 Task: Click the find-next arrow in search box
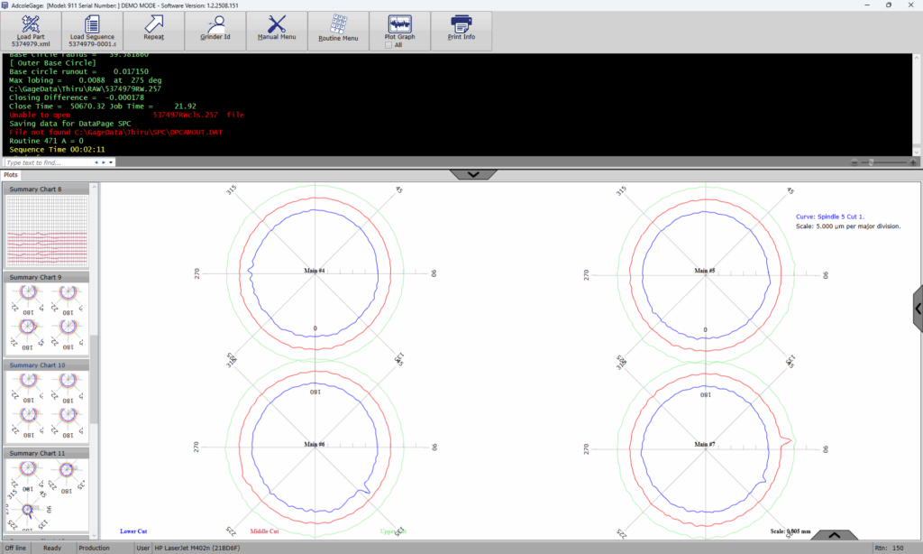tap(103, 162)
